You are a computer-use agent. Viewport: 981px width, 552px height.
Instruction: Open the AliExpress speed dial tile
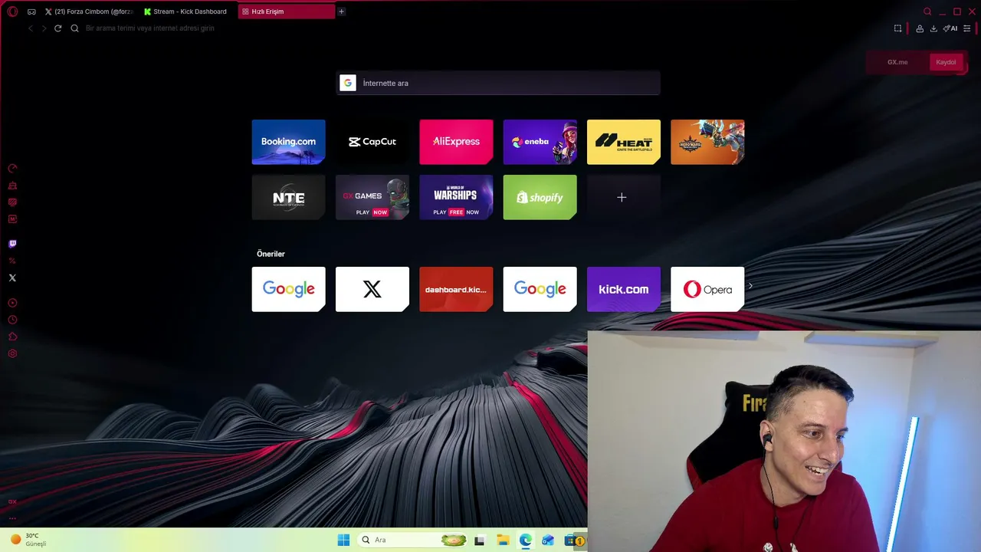456,142
